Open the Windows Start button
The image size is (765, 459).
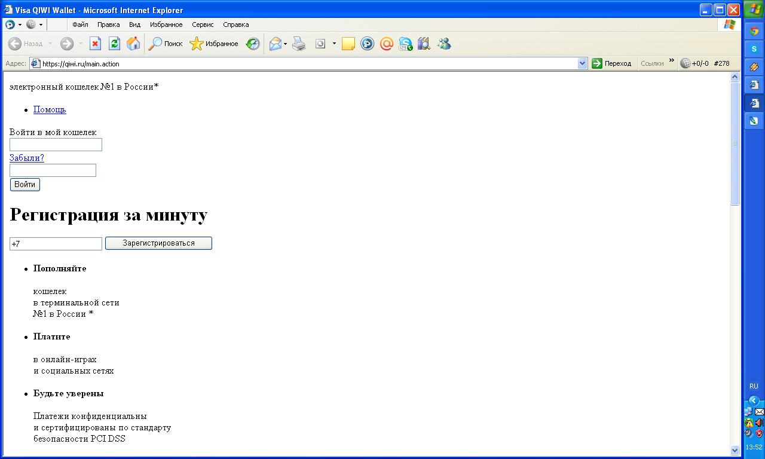(x=754, y=10)
